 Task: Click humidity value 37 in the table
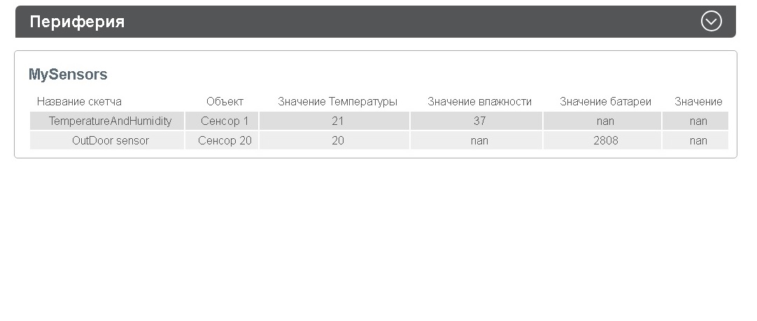[479, 121]
